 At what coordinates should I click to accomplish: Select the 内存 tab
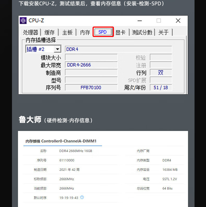tap(85, 32)
